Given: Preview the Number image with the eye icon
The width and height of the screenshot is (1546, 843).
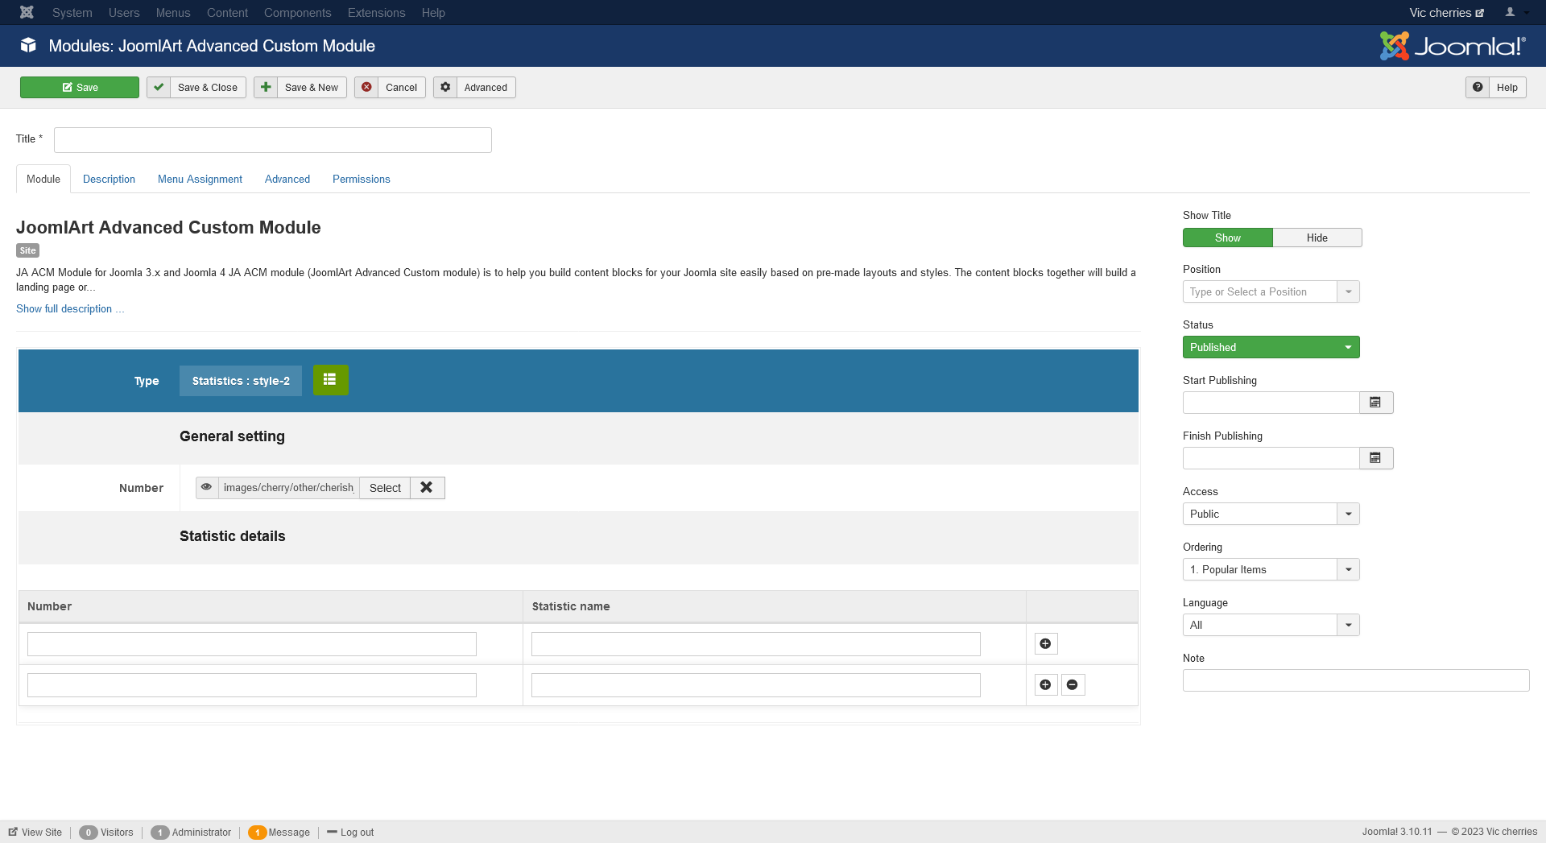Looking at the screenshot, I should click(x=207, y=487).
